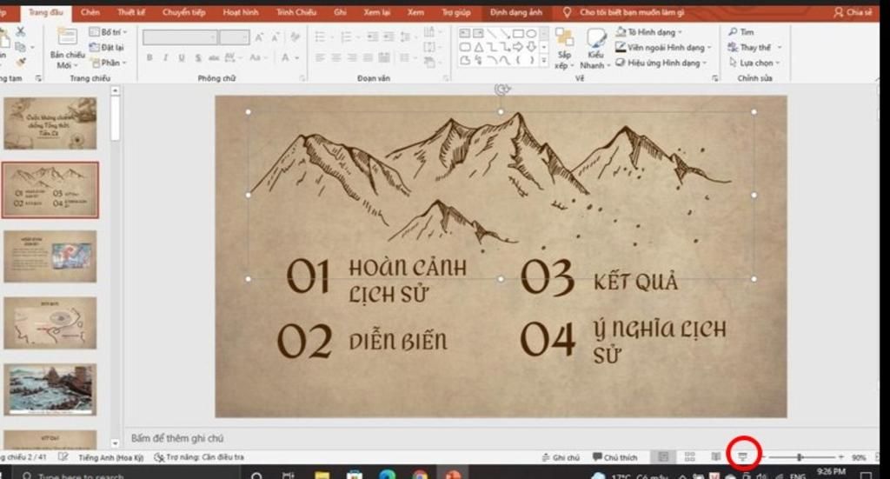Screen dimensions: 890x479
Task: Select the third slide thumbnail
Action: [x=50, y=256]
